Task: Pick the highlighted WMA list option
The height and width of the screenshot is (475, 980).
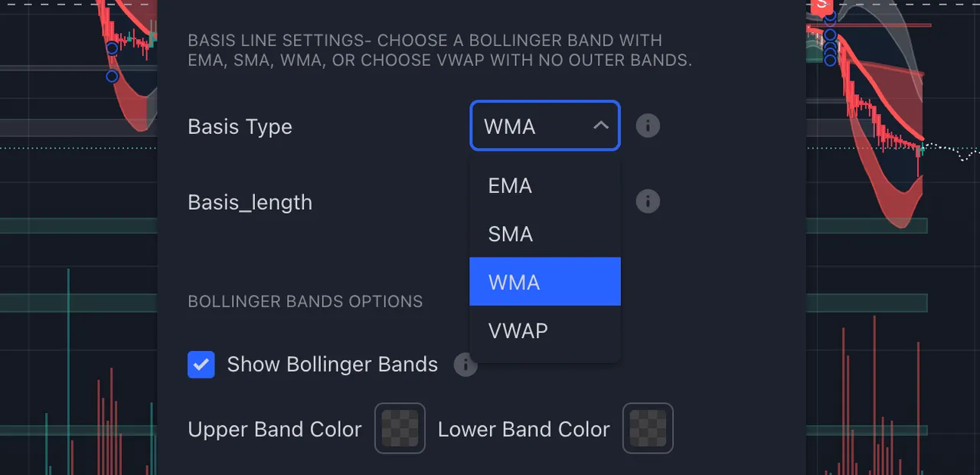Action: 545,282
